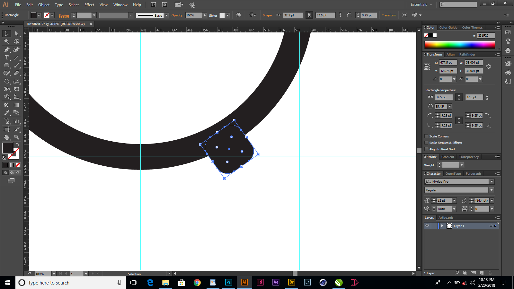
Task: Switch to the Artboards tab
Action: (446, 218)
